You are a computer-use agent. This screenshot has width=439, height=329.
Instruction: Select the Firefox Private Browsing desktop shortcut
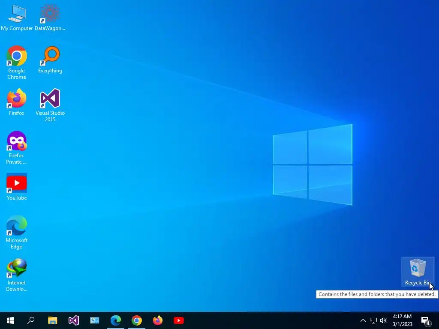point(17,148)
